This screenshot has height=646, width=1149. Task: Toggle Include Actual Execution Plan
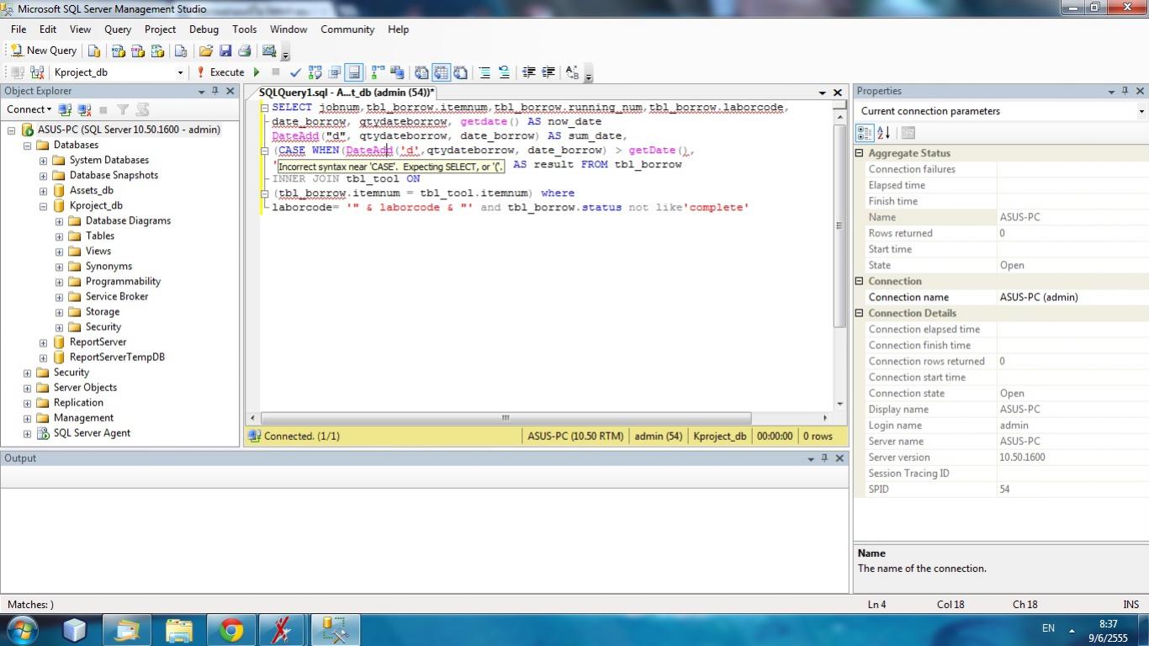(x=378, y=72)
